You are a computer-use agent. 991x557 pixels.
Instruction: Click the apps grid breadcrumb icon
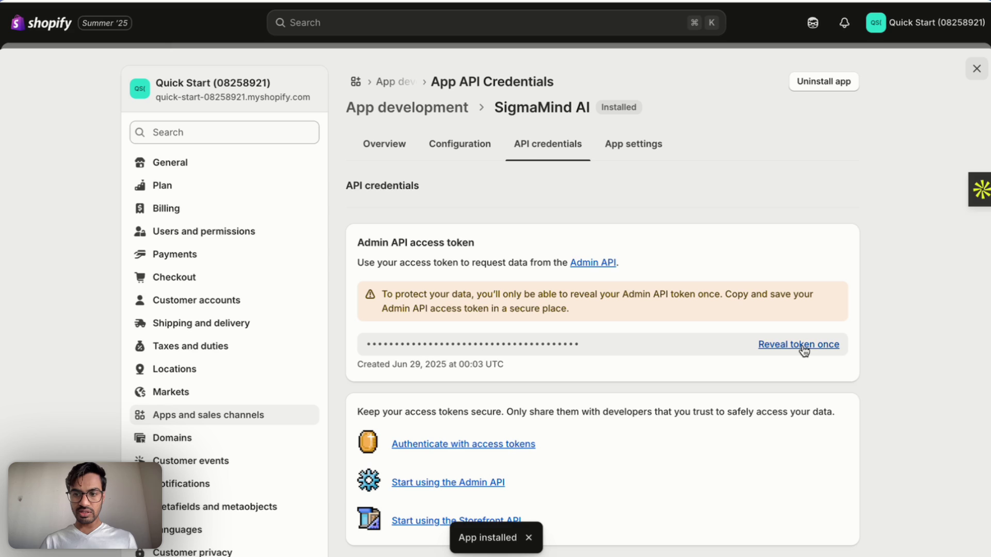[x=356, y=81]
